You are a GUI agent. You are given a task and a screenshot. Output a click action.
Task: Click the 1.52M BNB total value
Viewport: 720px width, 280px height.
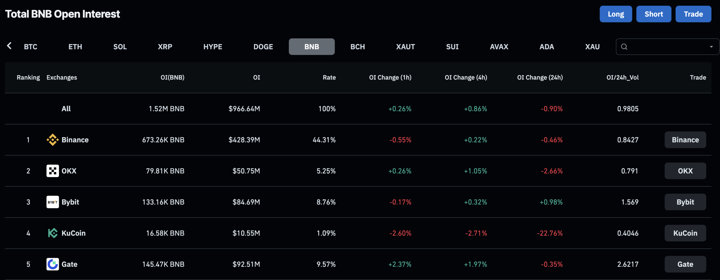pos(166,109)
